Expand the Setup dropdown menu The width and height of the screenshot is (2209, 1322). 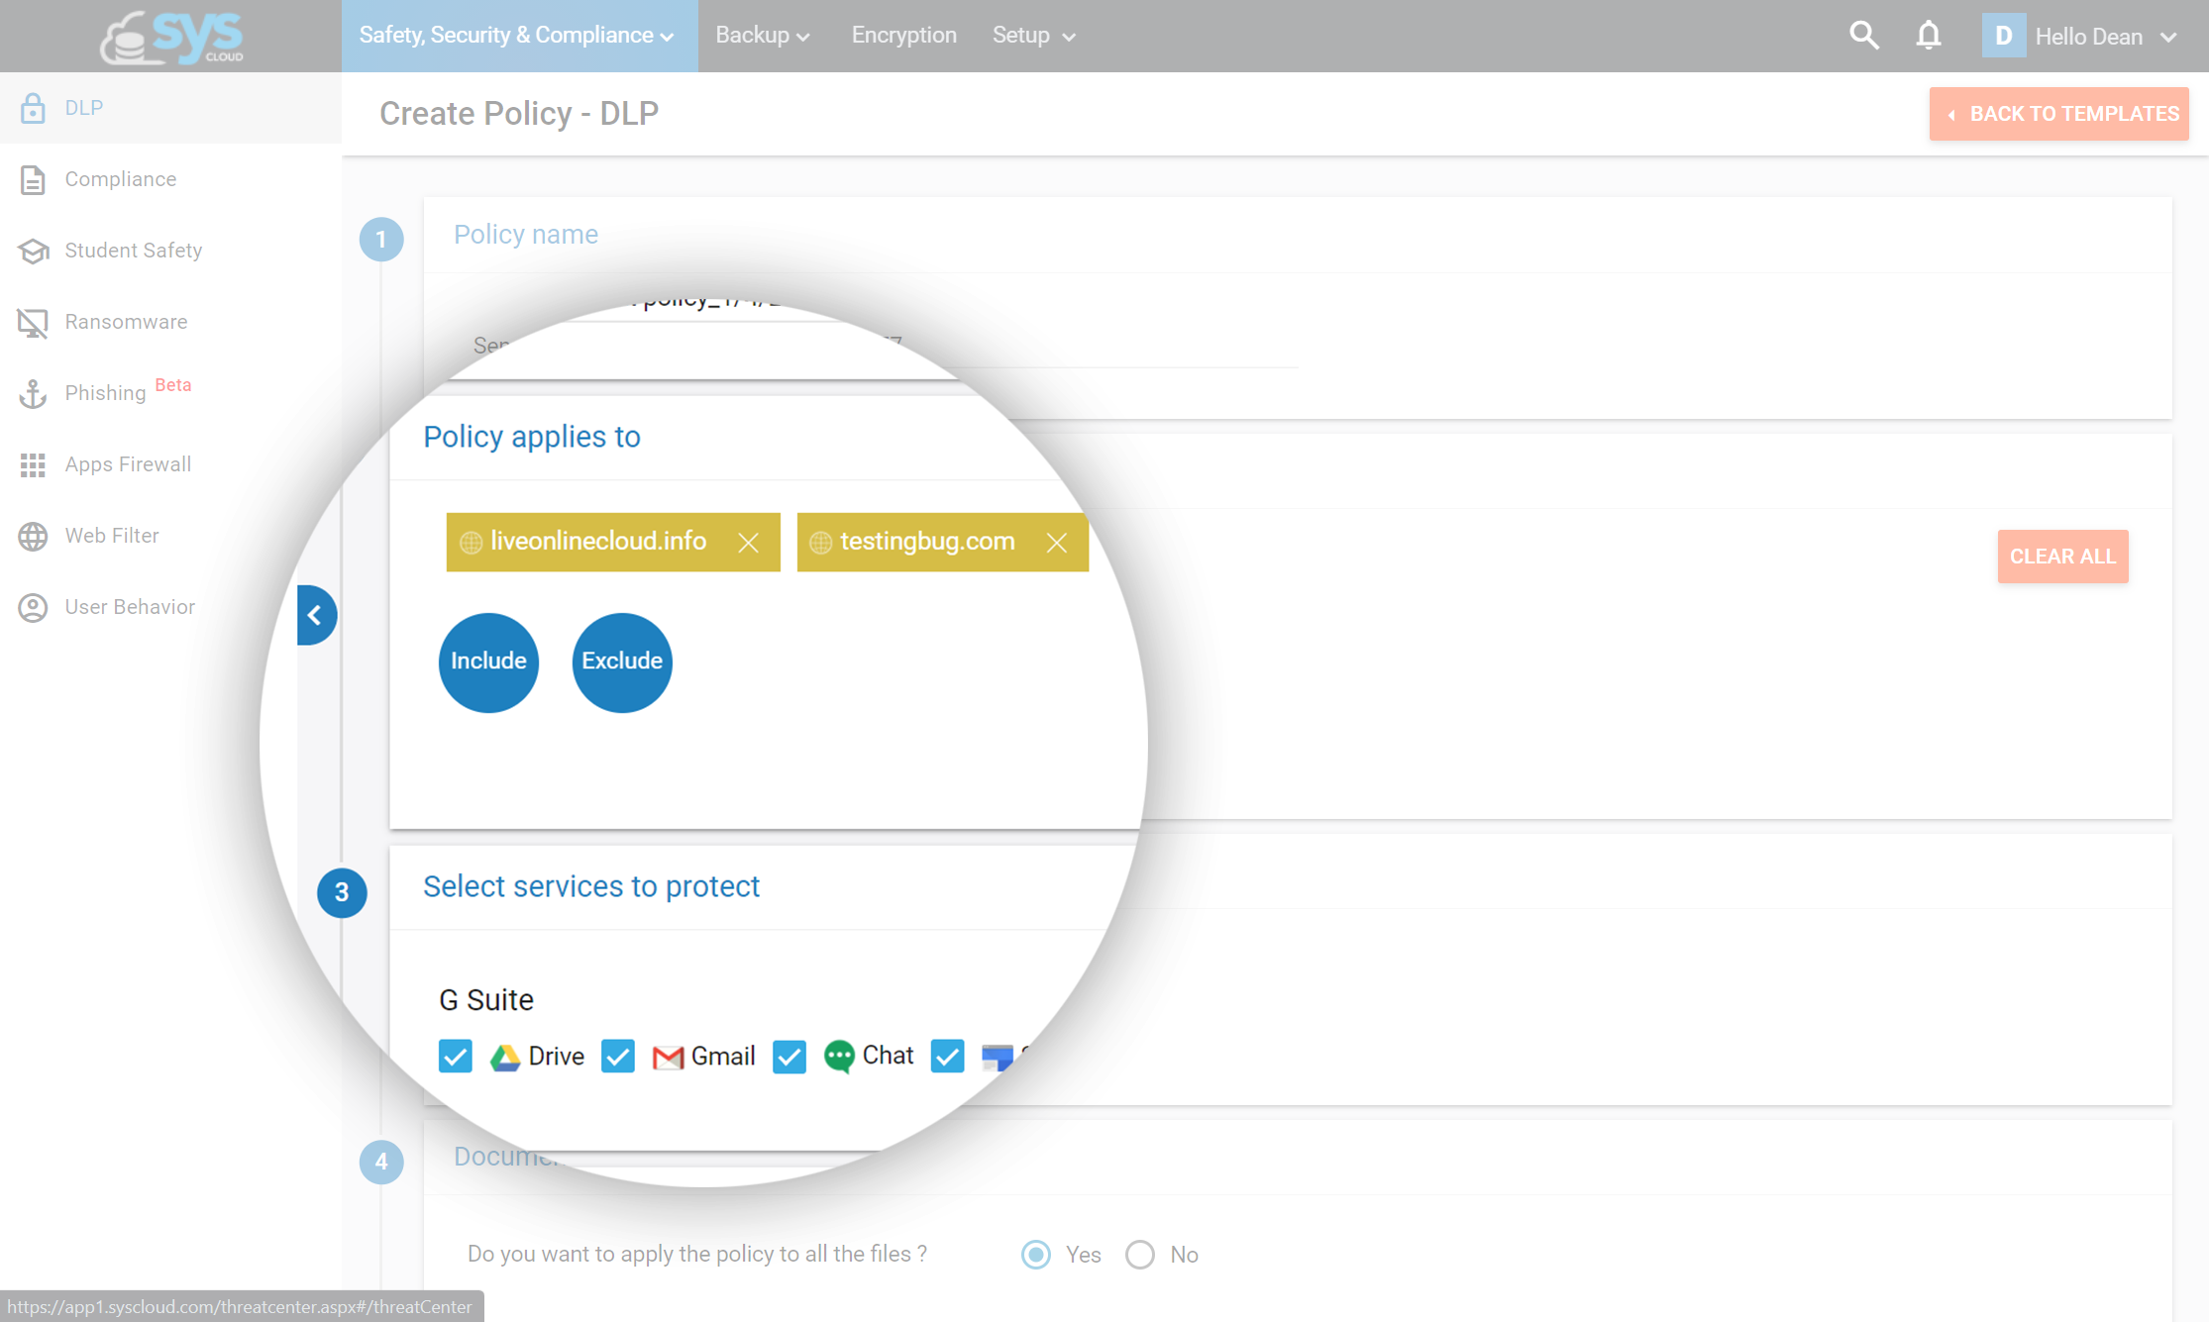1032,35
